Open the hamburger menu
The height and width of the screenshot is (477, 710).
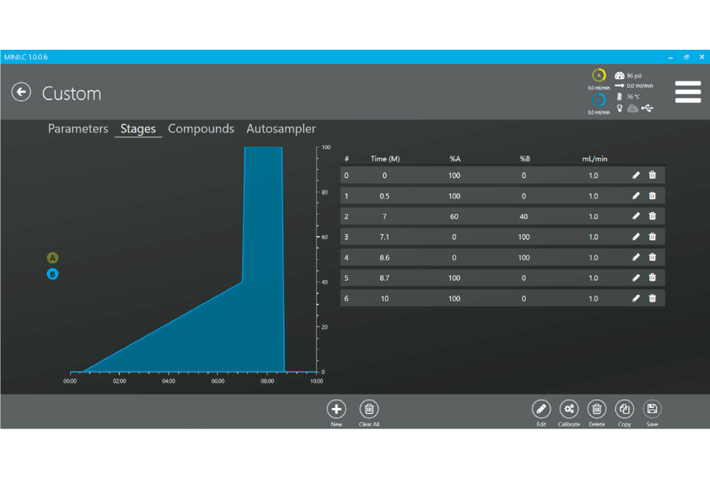pos(687,92)
